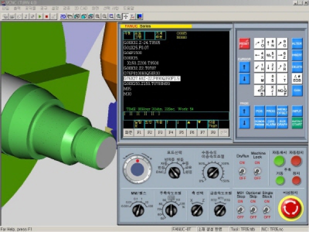
Task: Click the red stop icon in toolbar
Action: pyautogui.click(x=46, y=16)
